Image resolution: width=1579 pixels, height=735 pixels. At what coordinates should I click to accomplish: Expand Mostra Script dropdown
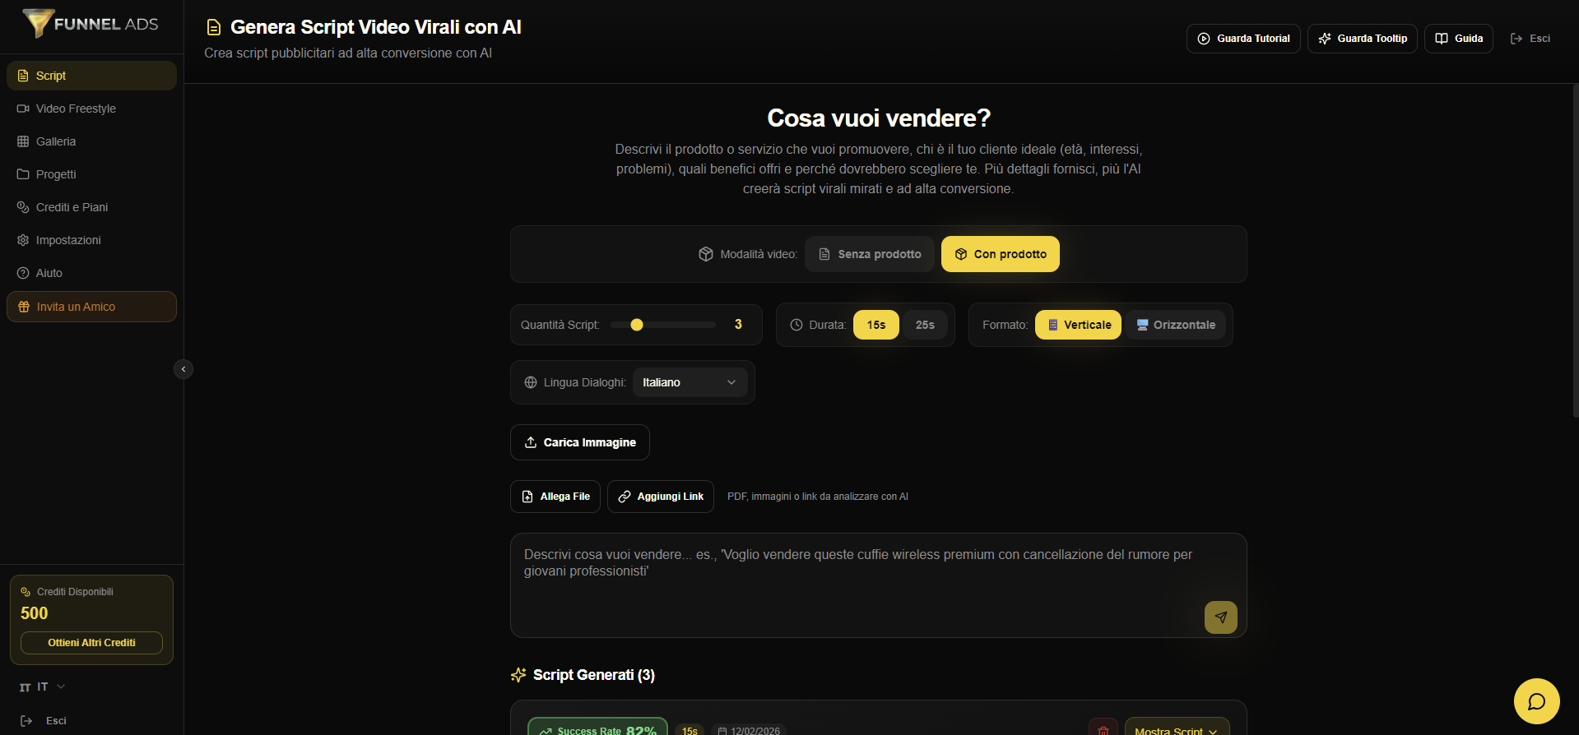coord(1177,729)
